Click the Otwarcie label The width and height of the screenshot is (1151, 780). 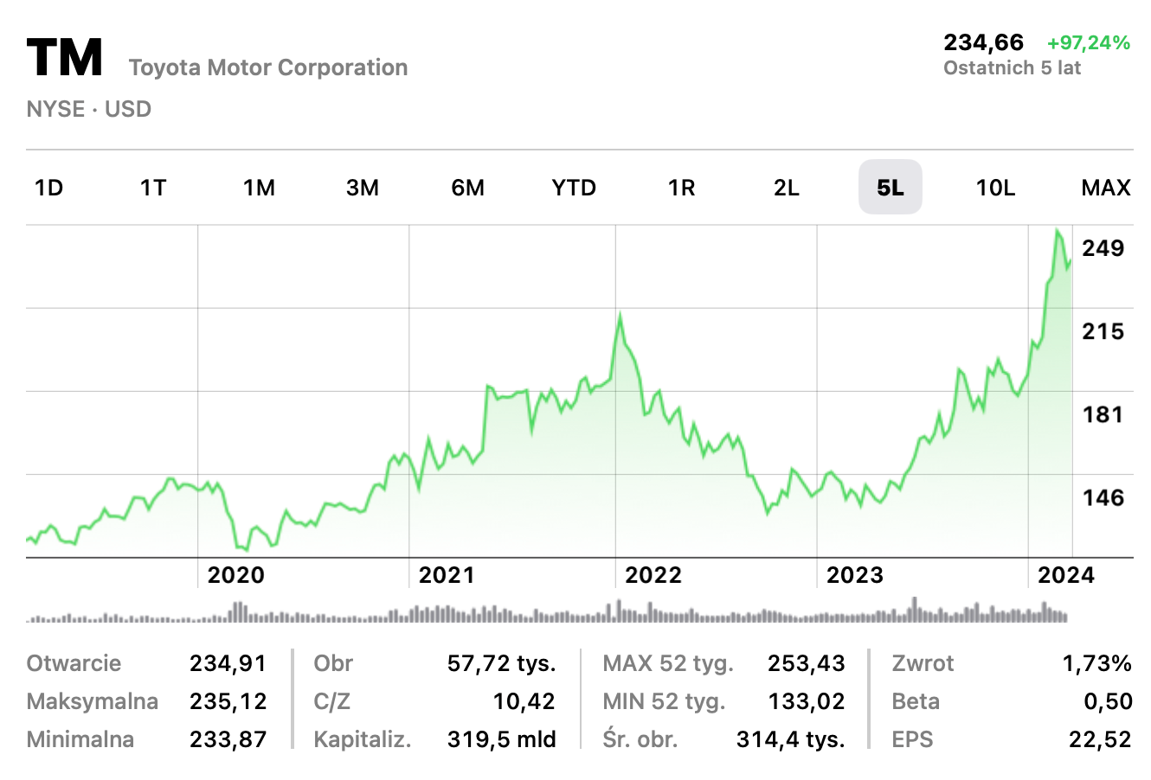(74, 663)
